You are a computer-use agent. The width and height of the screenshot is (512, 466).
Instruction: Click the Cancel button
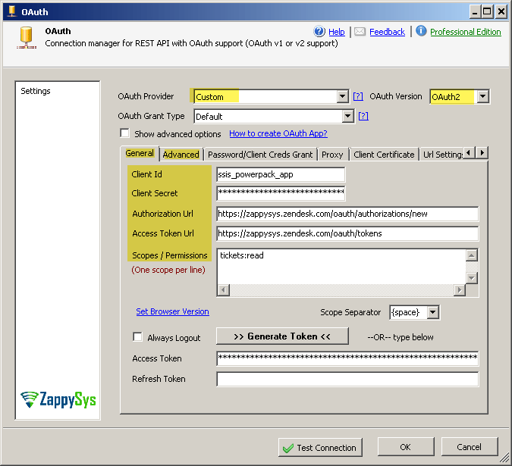click(x=470, y=447)
